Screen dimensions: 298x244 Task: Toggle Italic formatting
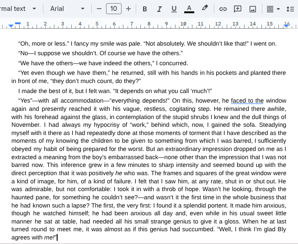tap(159, 9)
